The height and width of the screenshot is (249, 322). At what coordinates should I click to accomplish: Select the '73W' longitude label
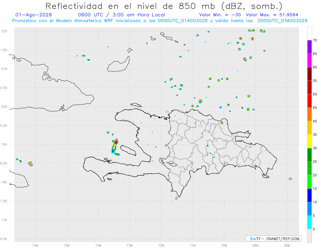pos(130,245)
